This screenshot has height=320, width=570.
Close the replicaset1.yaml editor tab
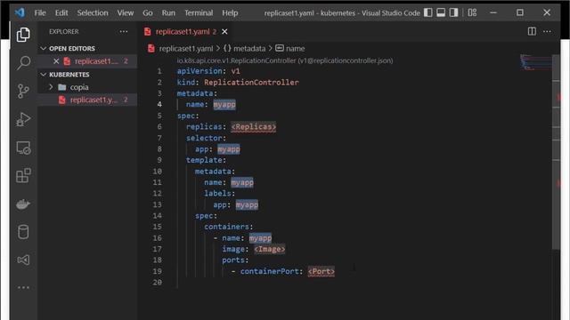tap(224, 32)
